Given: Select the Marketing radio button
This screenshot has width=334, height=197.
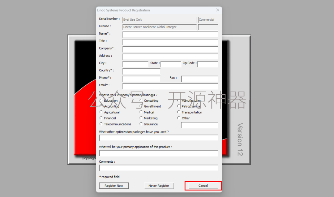Looking at the screenshot, I should 141,118.
